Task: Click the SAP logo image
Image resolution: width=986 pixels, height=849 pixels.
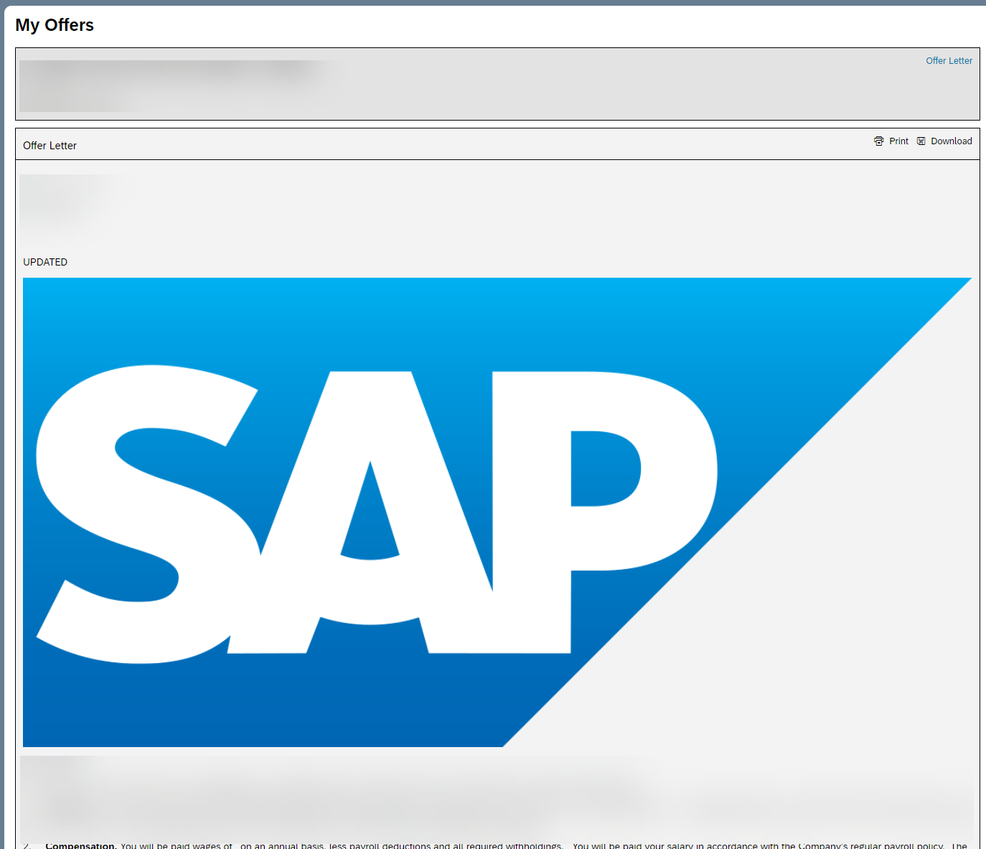Action: 497,512
